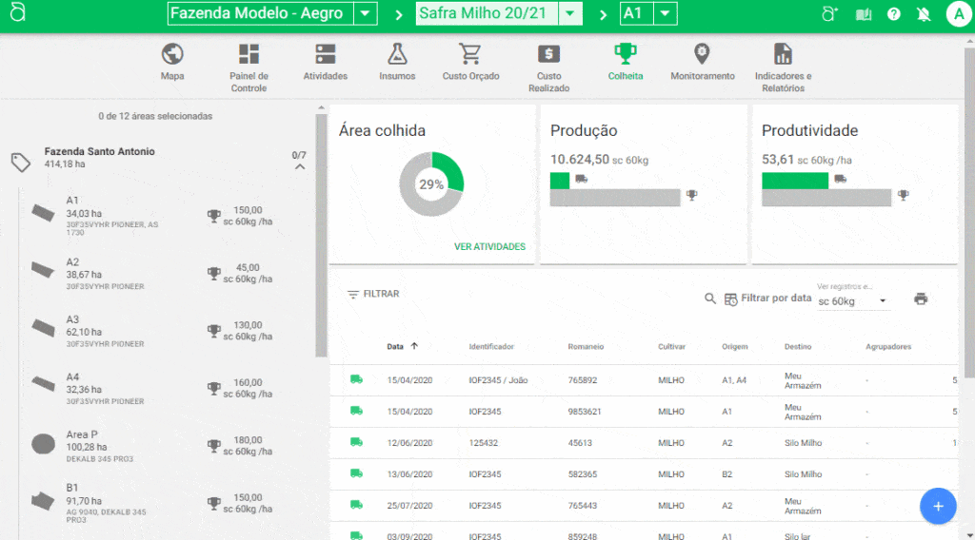The image size is (975, 540).
Task: Click the search magnifier icon
Action: coord(710,299)
